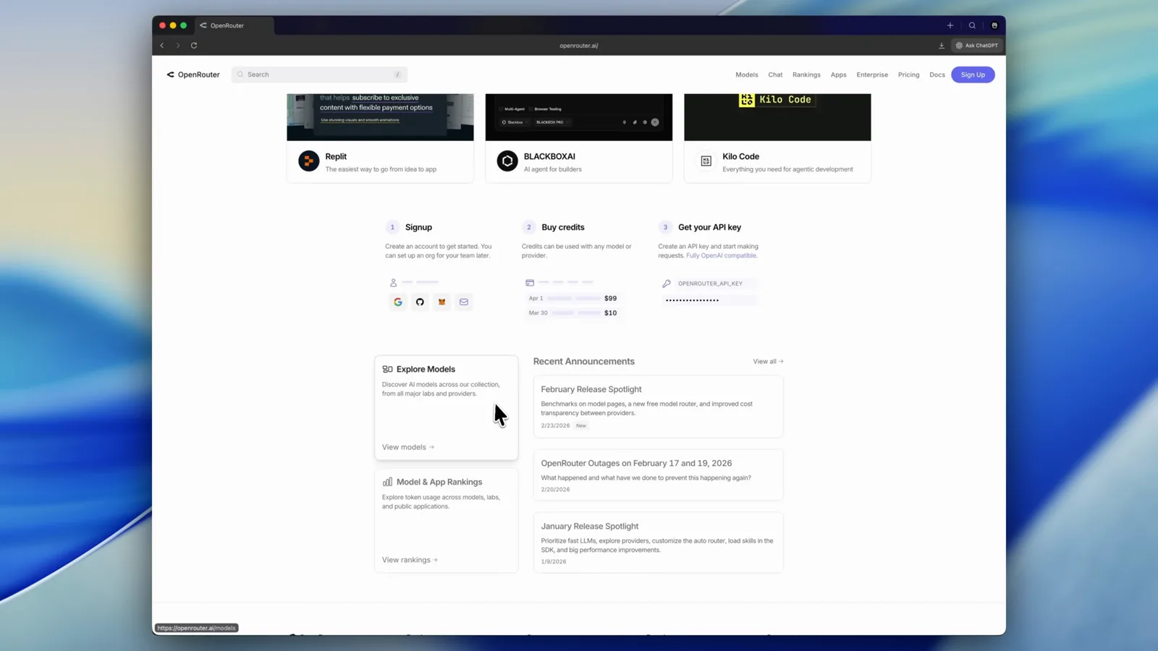Open the Fully OpenAI compatible link

point(722,255)
